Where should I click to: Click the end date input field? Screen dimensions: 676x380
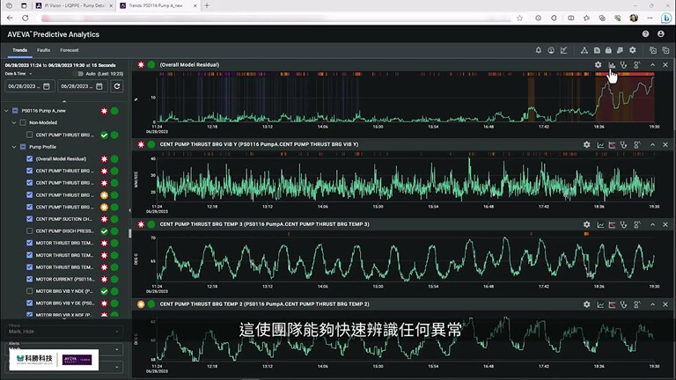coord(82,86)
